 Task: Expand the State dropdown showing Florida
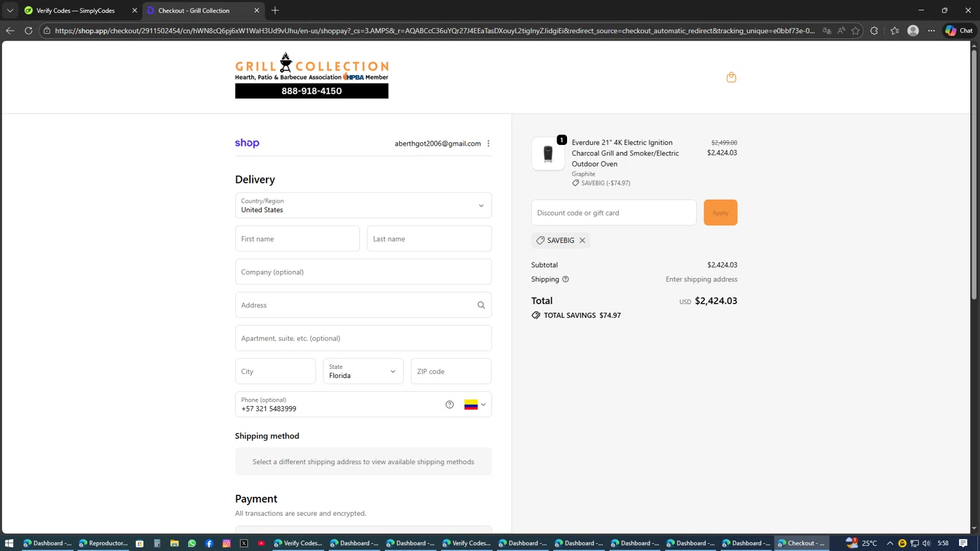point(363,371)
